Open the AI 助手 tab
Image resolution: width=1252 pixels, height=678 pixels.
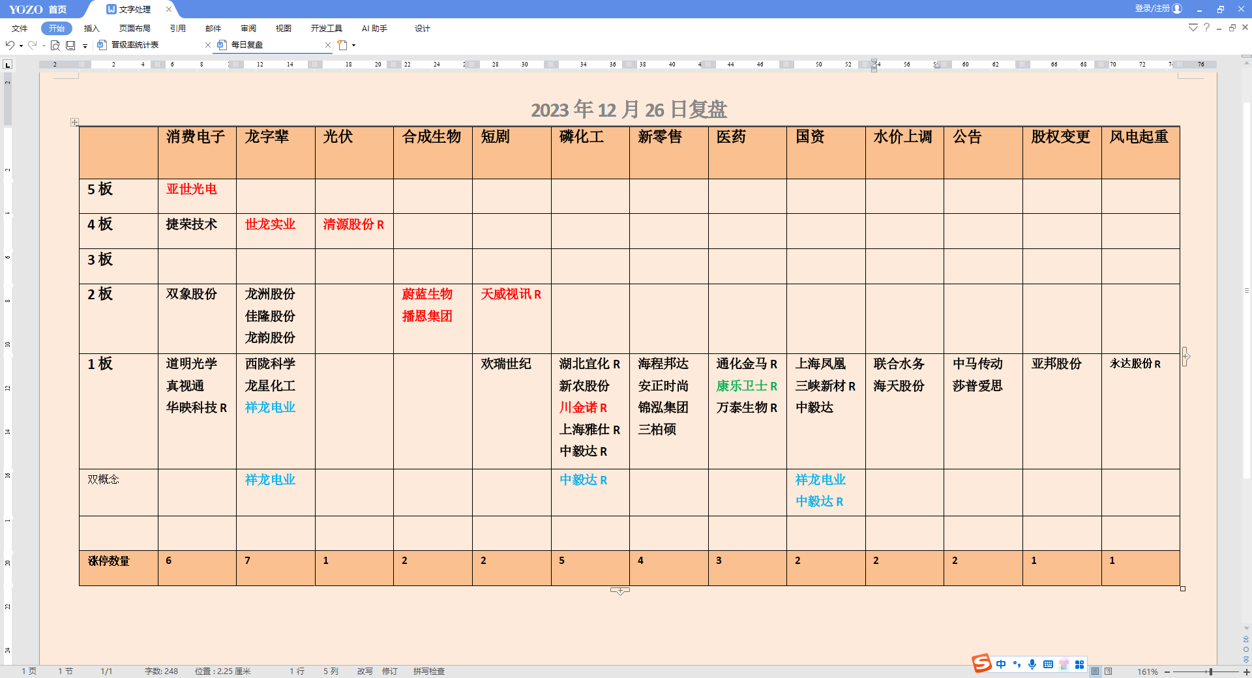point(374,28)
